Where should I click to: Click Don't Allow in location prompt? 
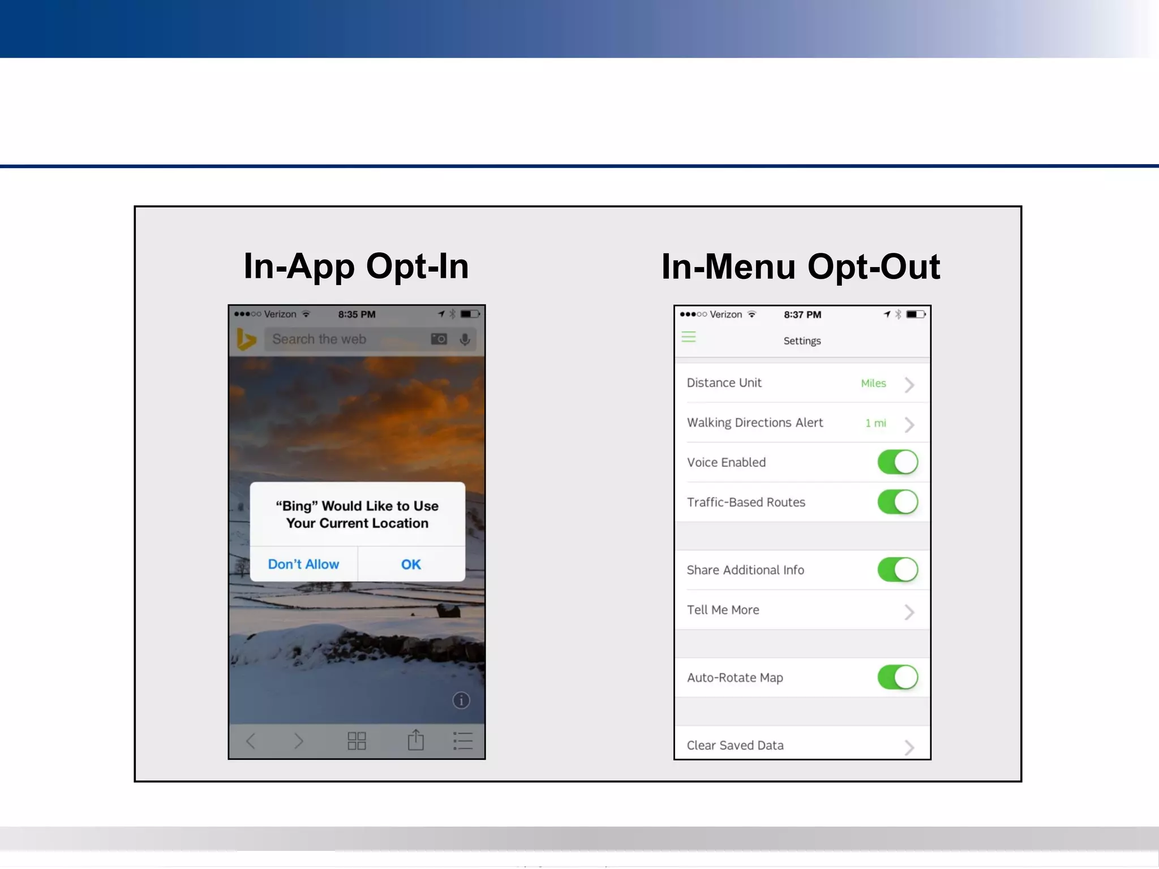pos(303,564)
